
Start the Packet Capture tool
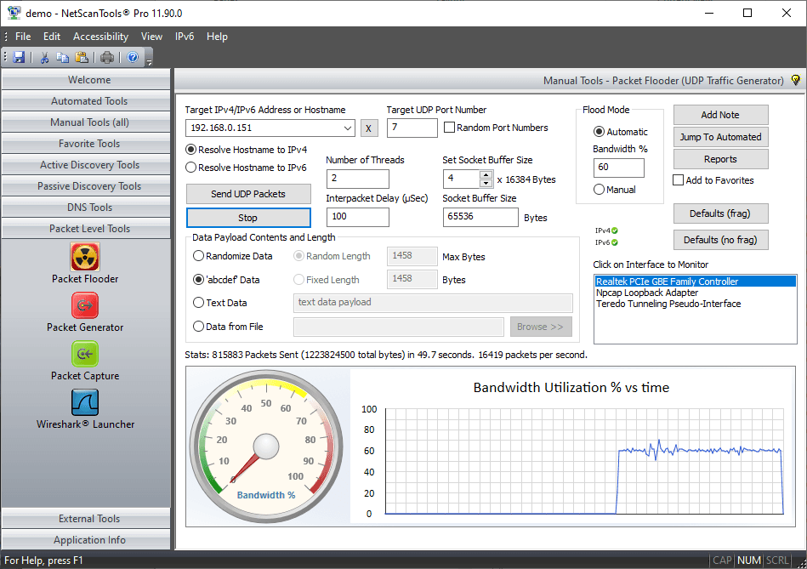point(85,356)
